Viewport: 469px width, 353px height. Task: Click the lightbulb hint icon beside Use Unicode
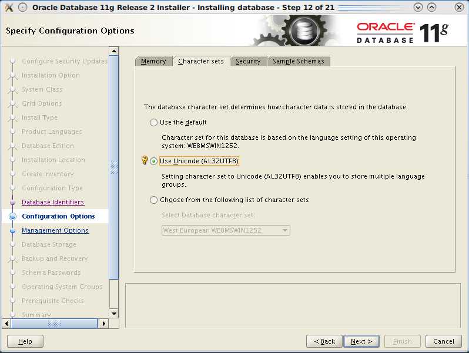click(x=145, y=160)
